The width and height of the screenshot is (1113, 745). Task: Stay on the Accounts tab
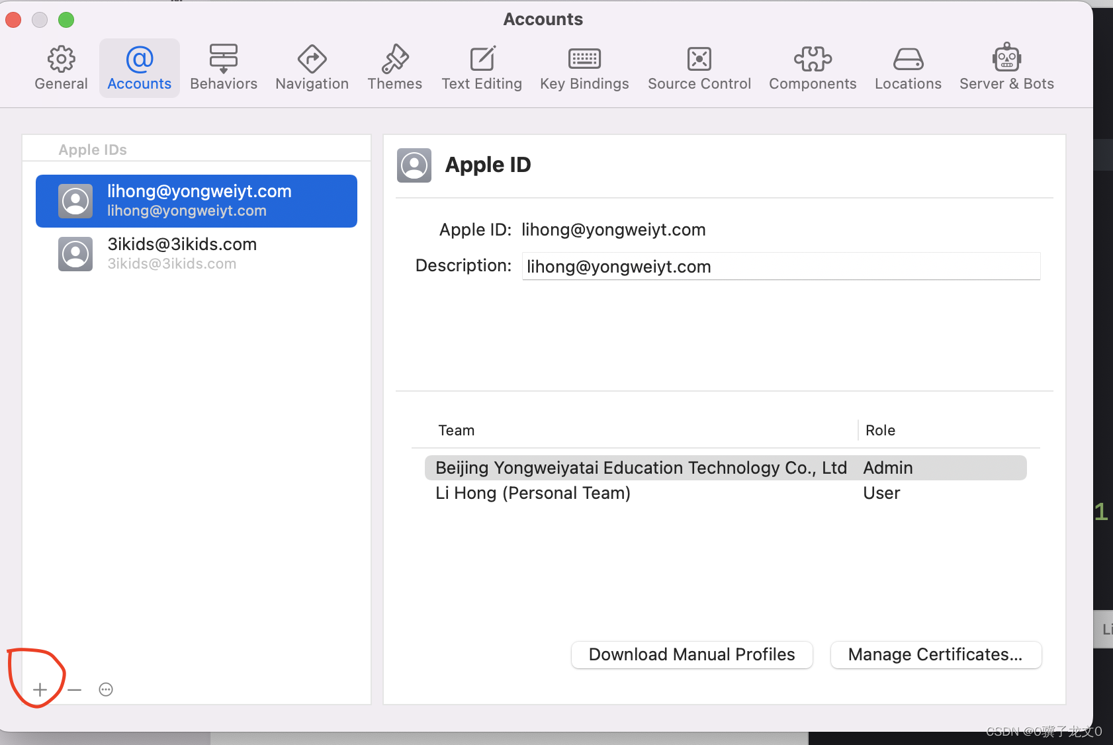click(x=139, y=66)
